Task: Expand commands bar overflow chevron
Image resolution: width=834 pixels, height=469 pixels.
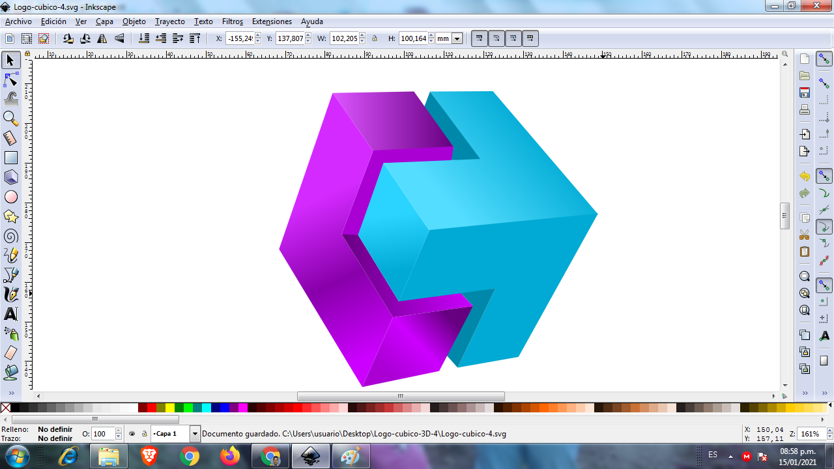Action: [x=805, y=393]
